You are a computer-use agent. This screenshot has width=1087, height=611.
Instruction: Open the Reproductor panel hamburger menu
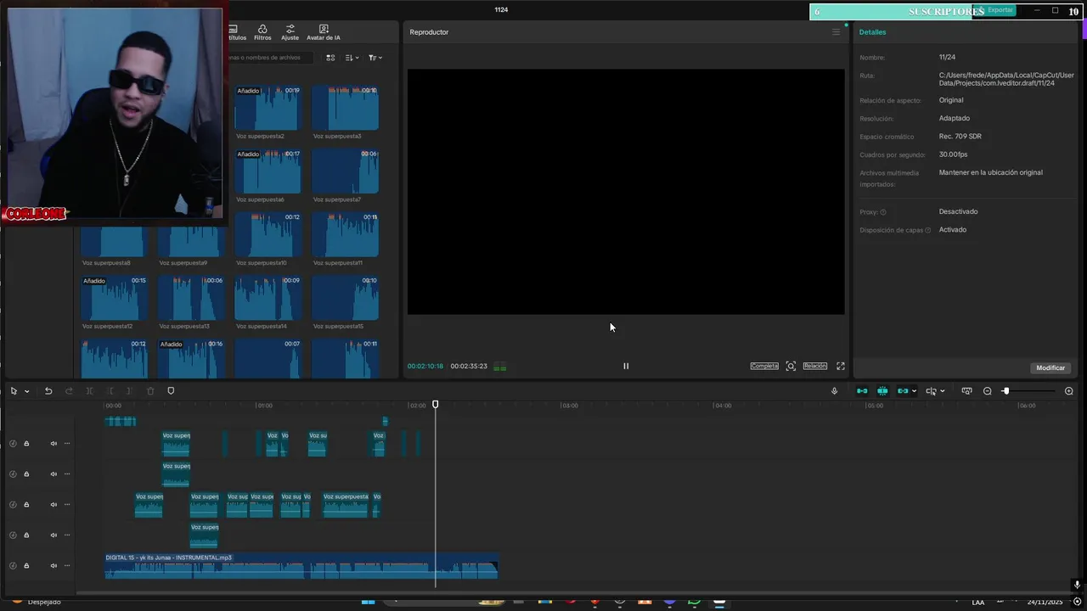tap(836, 32)
